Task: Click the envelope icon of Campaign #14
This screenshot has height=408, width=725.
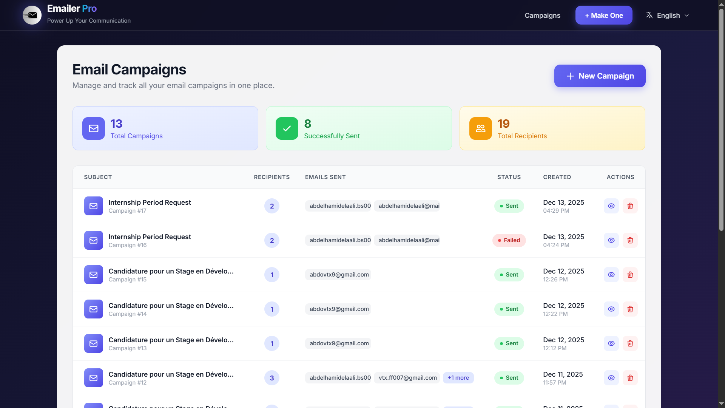Action: [94, 309]
